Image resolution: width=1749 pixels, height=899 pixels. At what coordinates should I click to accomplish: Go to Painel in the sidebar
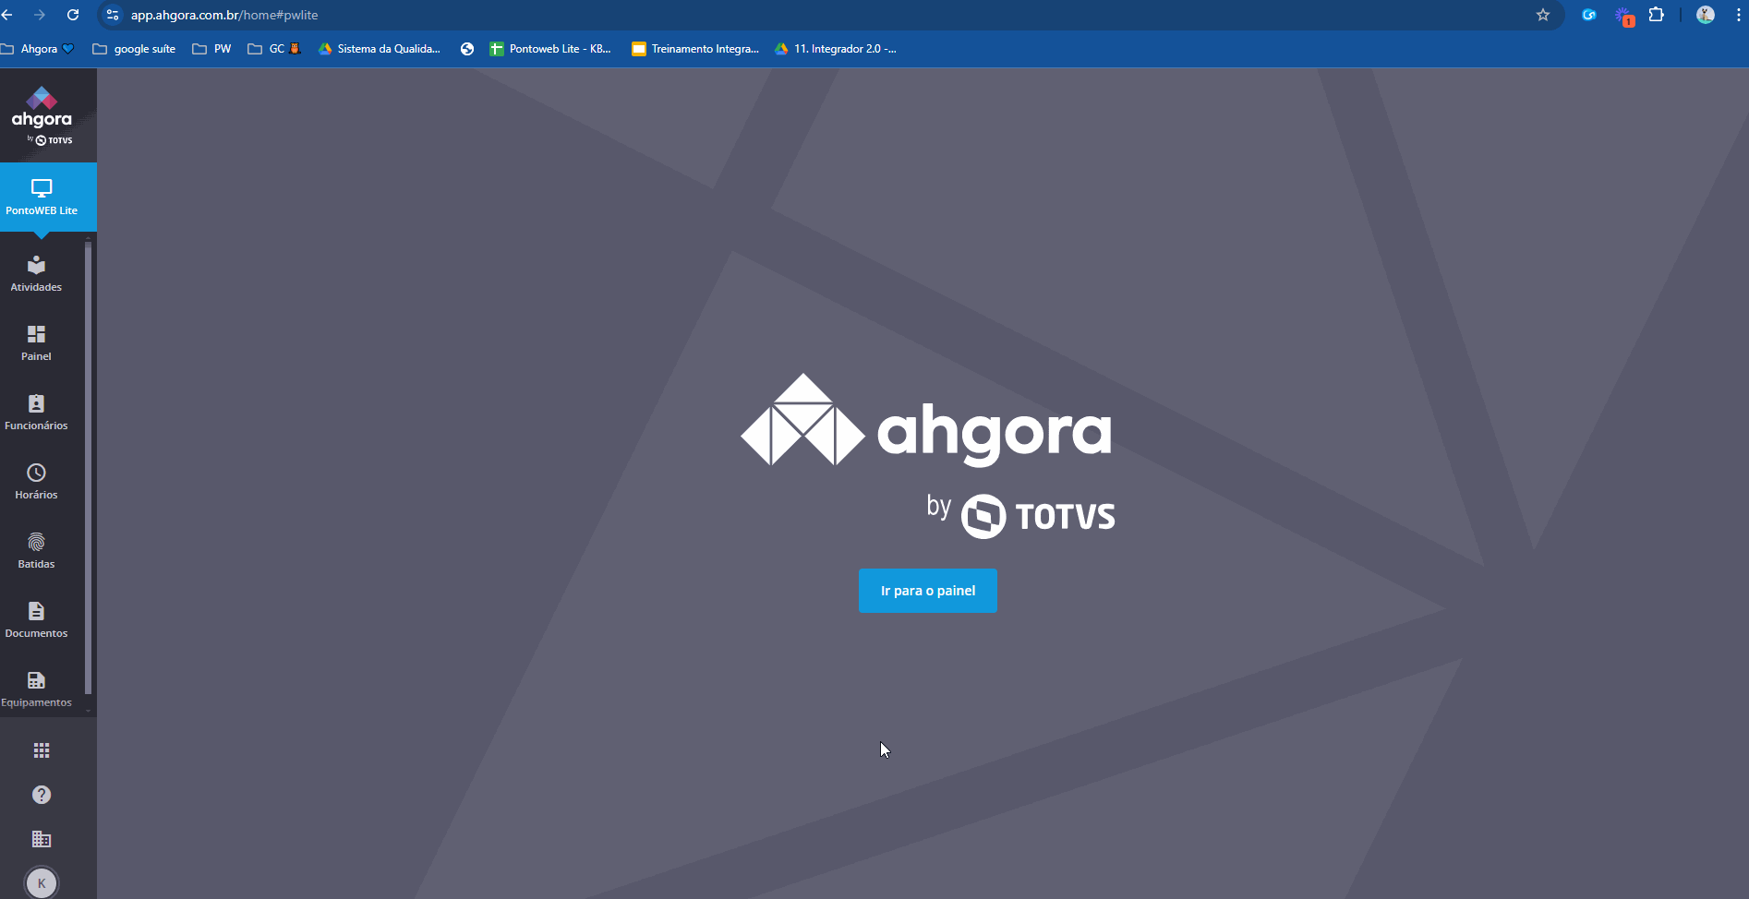(37, 343)
